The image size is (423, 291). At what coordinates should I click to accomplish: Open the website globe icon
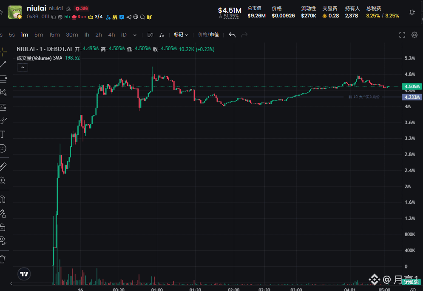[x=136, y=17]
